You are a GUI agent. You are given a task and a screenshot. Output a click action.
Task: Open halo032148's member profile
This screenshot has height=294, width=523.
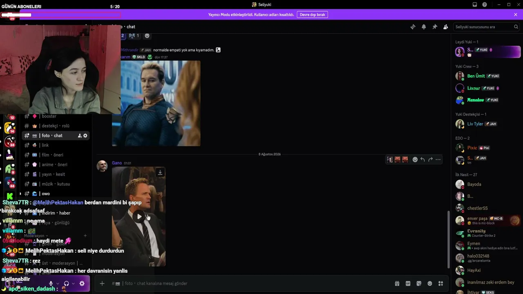[487, 258]
